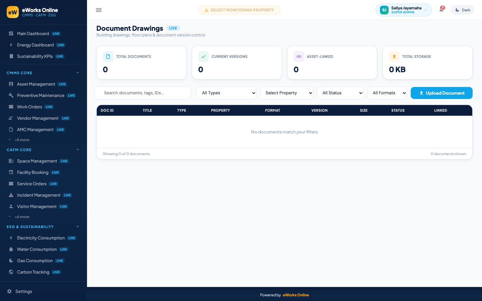Click the PROPERTY column header
Image resolution: width=482 pixels, height=301 pixels.
pos(220,110)
